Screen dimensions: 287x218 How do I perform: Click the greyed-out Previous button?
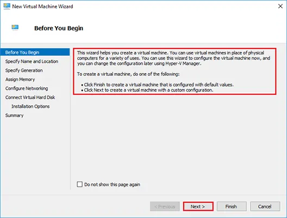[165, 207]
